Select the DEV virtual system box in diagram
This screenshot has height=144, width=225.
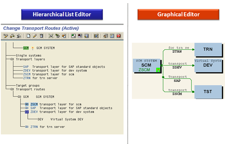208,65
